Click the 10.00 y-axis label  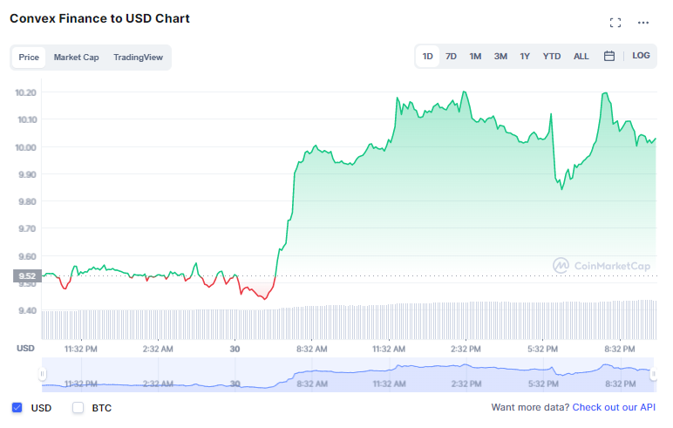pos(26,147)
